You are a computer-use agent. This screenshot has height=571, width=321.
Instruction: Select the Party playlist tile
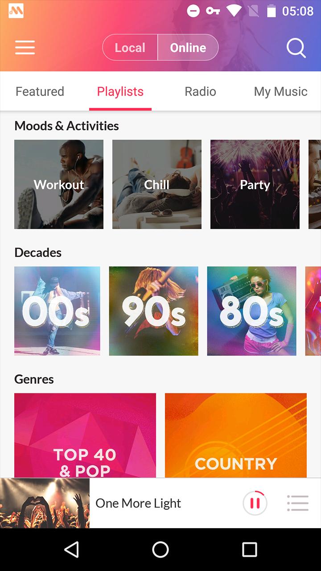(255, 184)
